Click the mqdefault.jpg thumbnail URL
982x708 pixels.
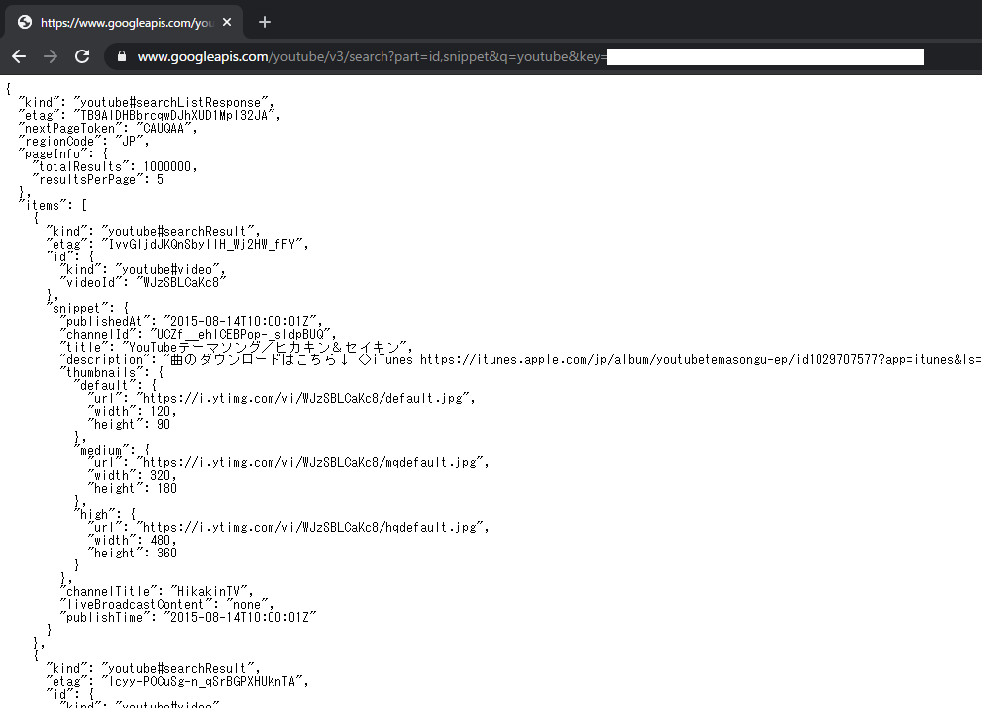309,463
